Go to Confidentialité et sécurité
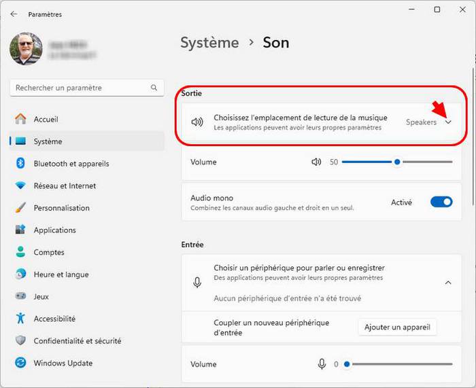The height and width of the screenshot is (388, 476). 87,340
